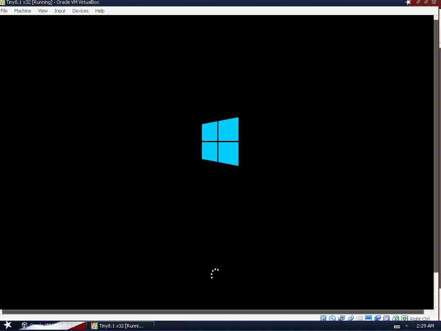The image size is (441, 331).
Task: Click the small asterisk tray icon
Action: coord(407,326)
